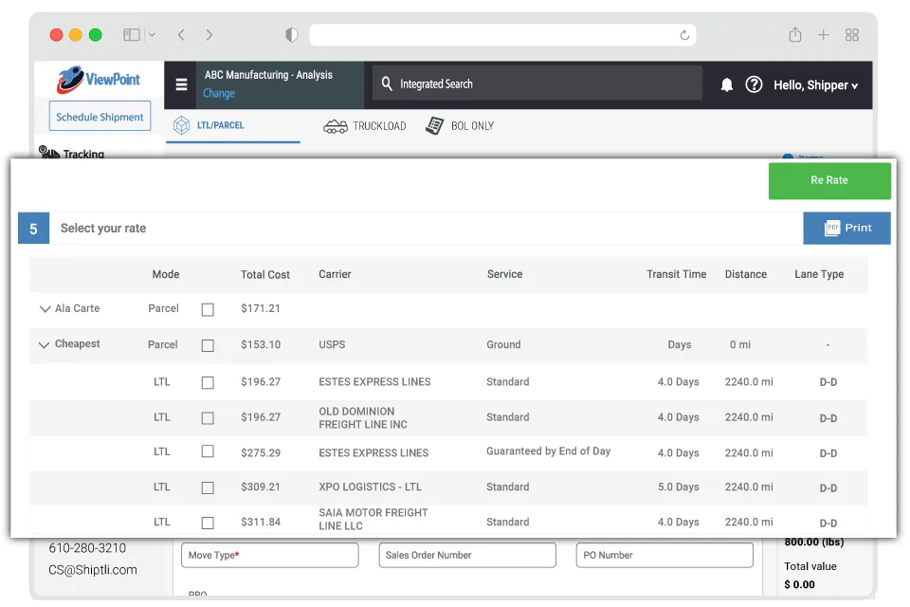This screenshot has width=910, height=607.
Task: Click the document icon beside BOL ONLY
Action: 435,124
